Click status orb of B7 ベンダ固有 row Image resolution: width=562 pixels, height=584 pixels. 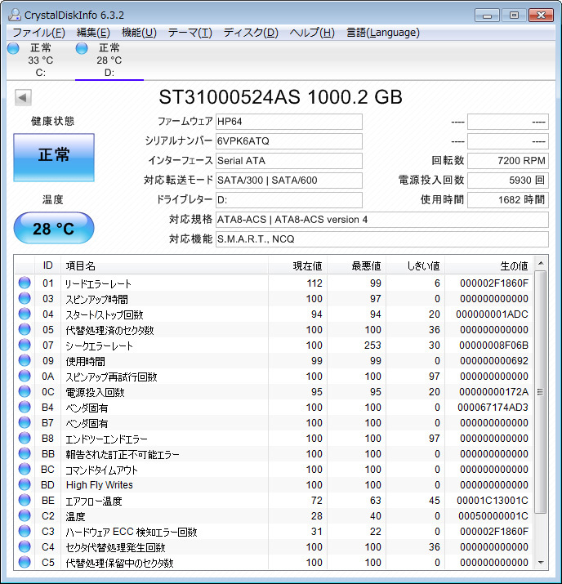click(25, 422)
